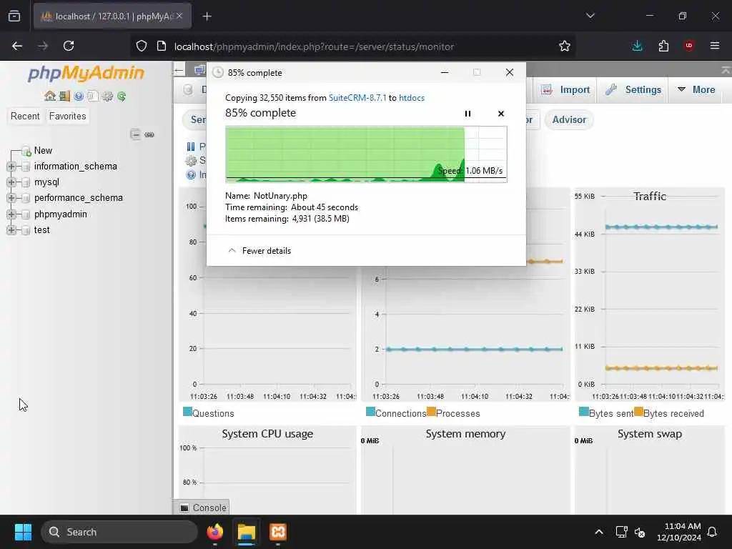Viewport: 732px width, 549px height.
Task: Open the Settings tab
Action: [x=633, y=89]
